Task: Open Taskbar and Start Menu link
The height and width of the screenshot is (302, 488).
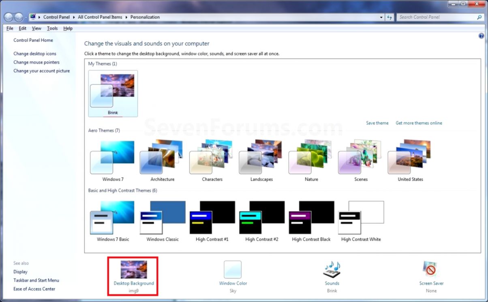Action: pyautogui.click(x=36, y=280)
